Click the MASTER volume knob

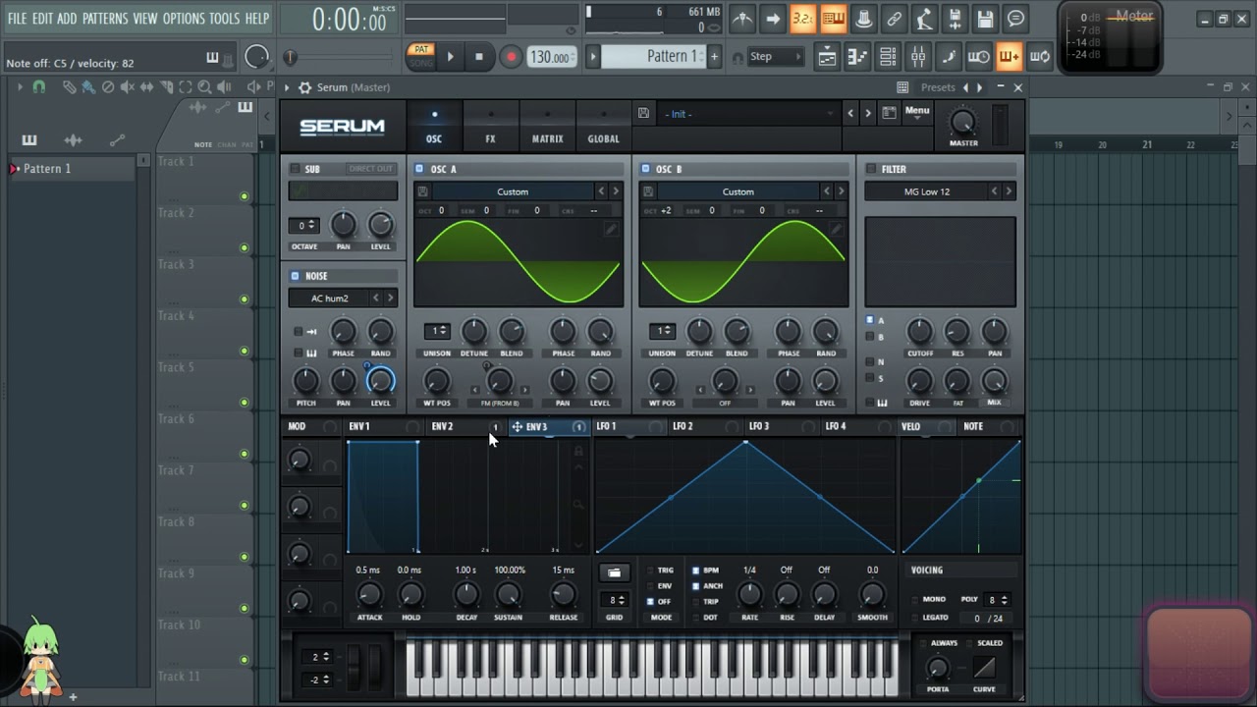963,123
